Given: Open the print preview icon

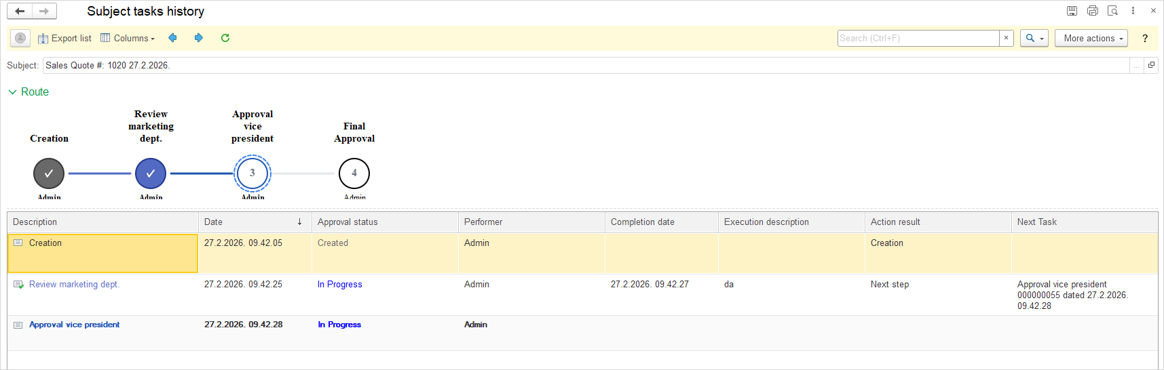Looking at the screenshot, I should point(1112,11).
